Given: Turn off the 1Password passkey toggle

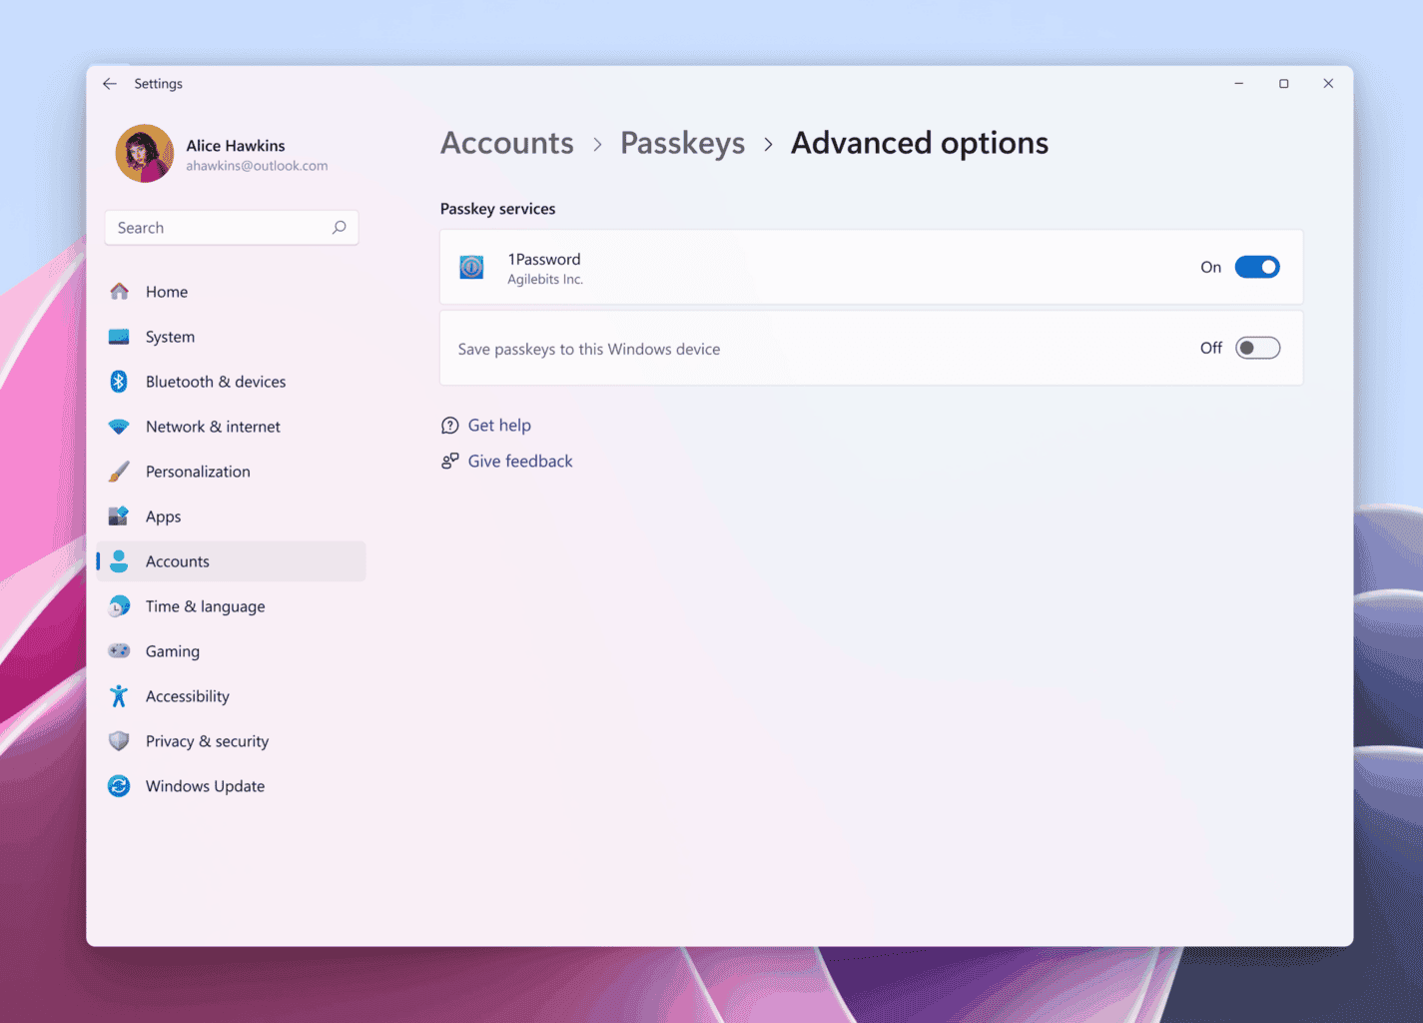Looking at the screenshot, I should (1257, 267).
